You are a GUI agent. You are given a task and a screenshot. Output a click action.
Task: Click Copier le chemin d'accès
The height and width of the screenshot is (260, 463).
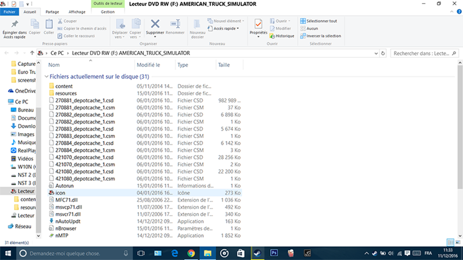[x=82, y=28]
